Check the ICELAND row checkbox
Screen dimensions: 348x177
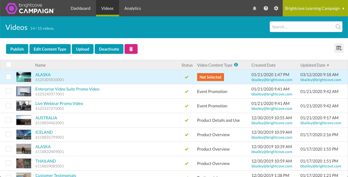9,134
